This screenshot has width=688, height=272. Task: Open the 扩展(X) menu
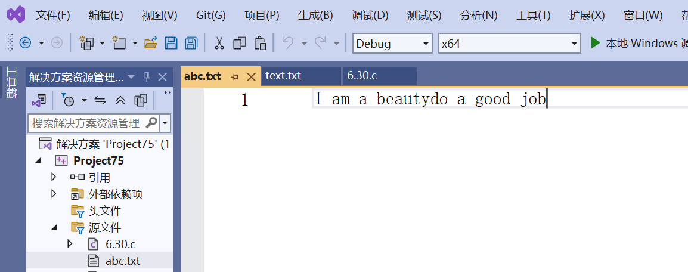pos(587,16)
